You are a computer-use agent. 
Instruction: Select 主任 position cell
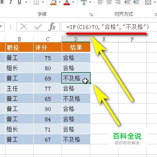(x=19, y=88)
